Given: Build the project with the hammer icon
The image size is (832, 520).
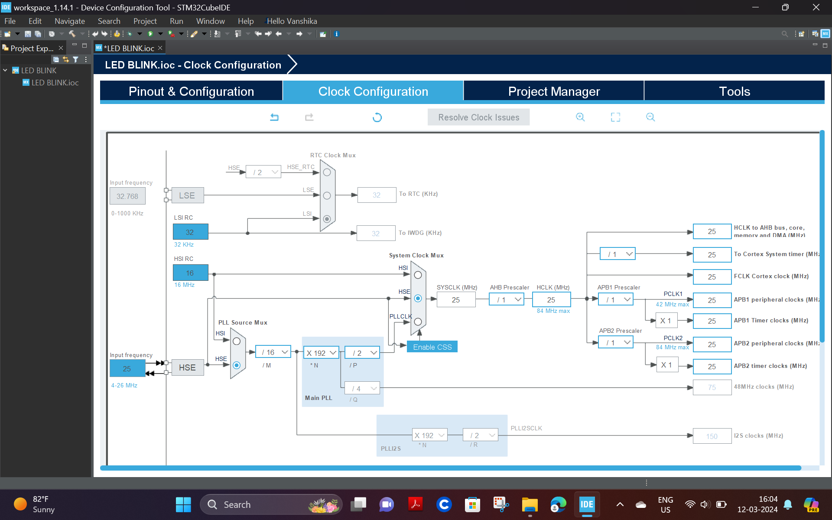Looking at the screenshot, I should click(x=72, y=33).
